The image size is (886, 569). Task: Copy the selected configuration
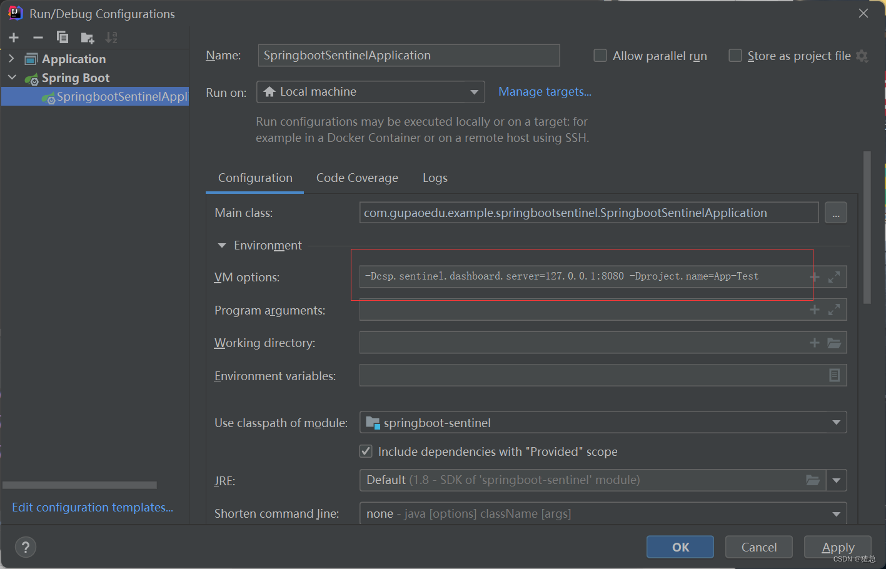pyautogui.click(x=63, y=38)
